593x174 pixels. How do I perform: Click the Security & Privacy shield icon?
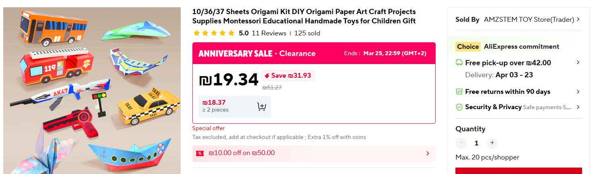[x=459, y=107]
